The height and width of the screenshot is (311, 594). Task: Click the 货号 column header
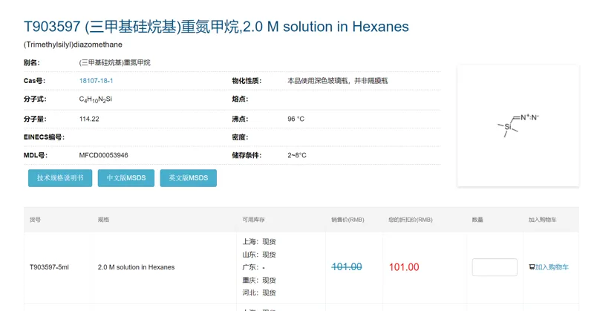(35, 220)
